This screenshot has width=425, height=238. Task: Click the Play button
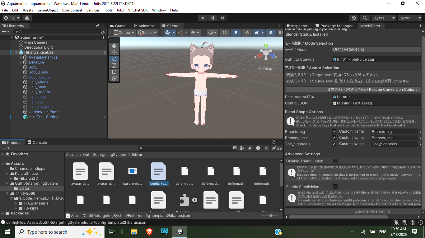[203, 18]
